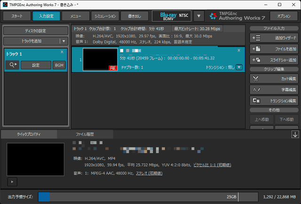Image resolution: width=301 pixels, height=204 pixels.
Task: Click ファイルを追加
Action: tap(274, 49)
